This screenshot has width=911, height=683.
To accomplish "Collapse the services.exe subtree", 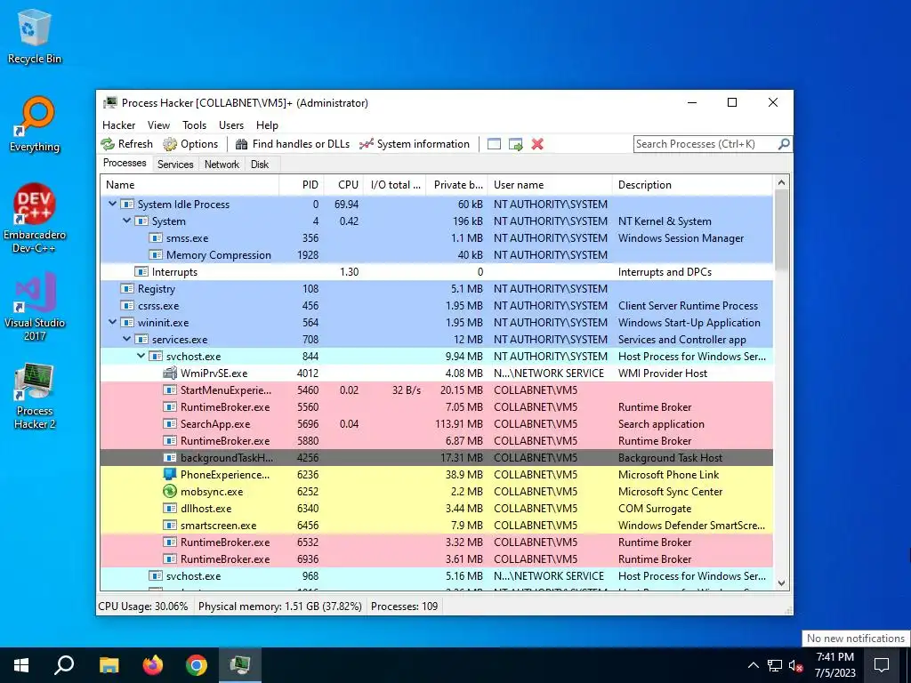I will click(126, 339).
